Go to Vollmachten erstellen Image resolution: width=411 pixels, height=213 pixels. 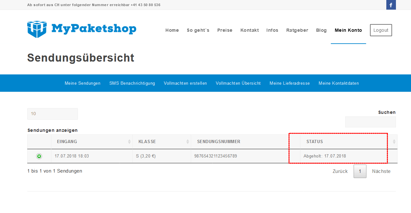coord(185,83)
